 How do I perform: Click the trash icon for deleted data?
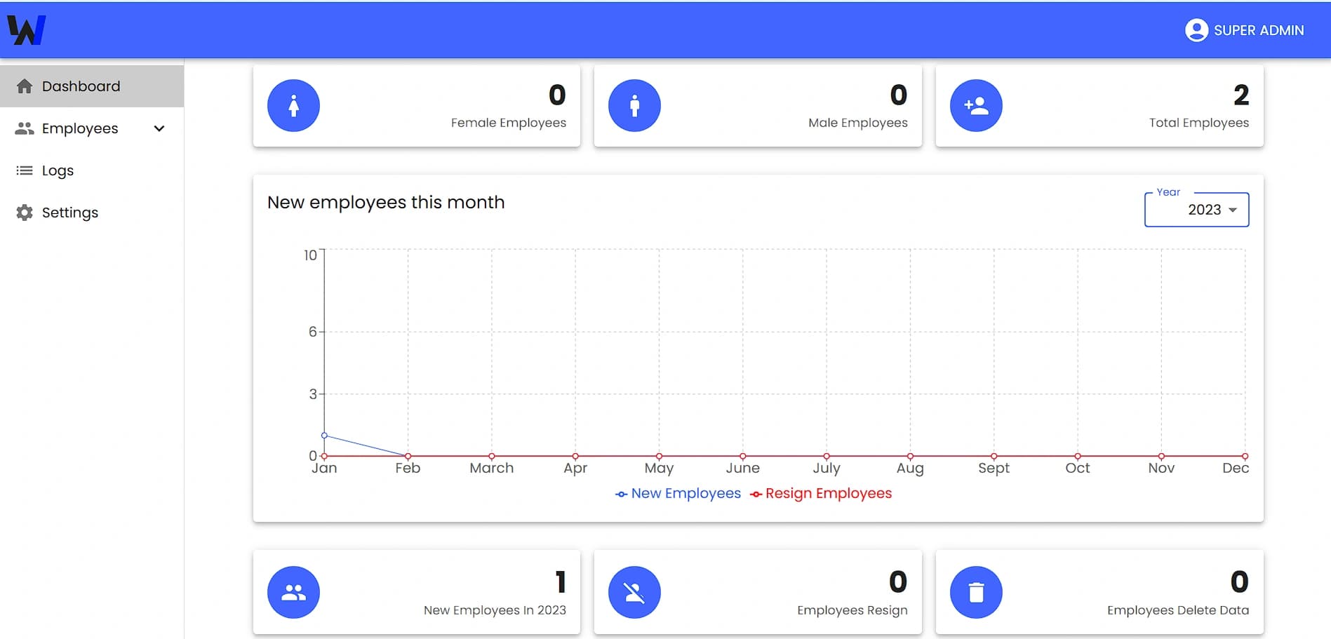976,593
